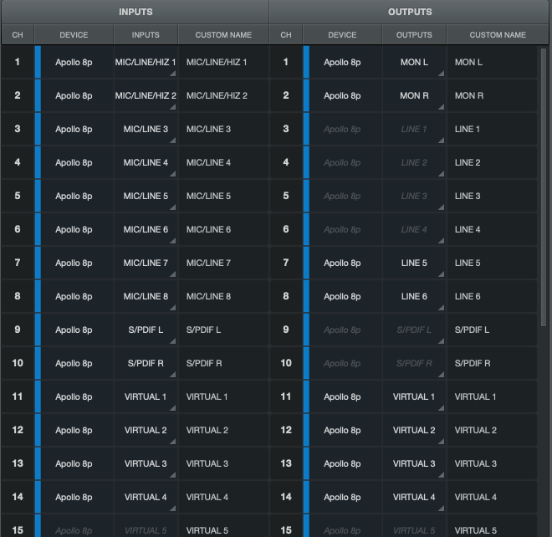The height and width of the screenshot is (537, 552).
Task: Click the outputs DEVICE column header
Action: point(342,35)
